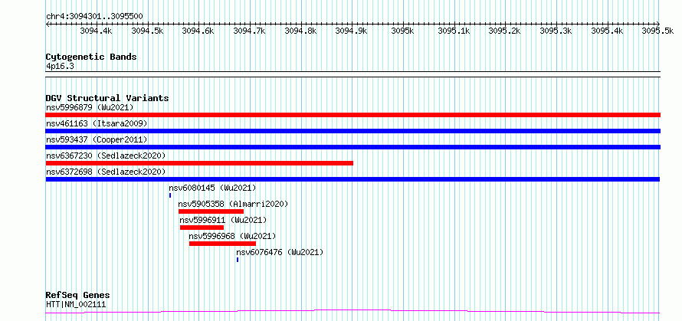This screenshot has width=682, height=321.
Task: Open the nsv461163 (Itsara2009) label
Action: (x=97, y=123)
